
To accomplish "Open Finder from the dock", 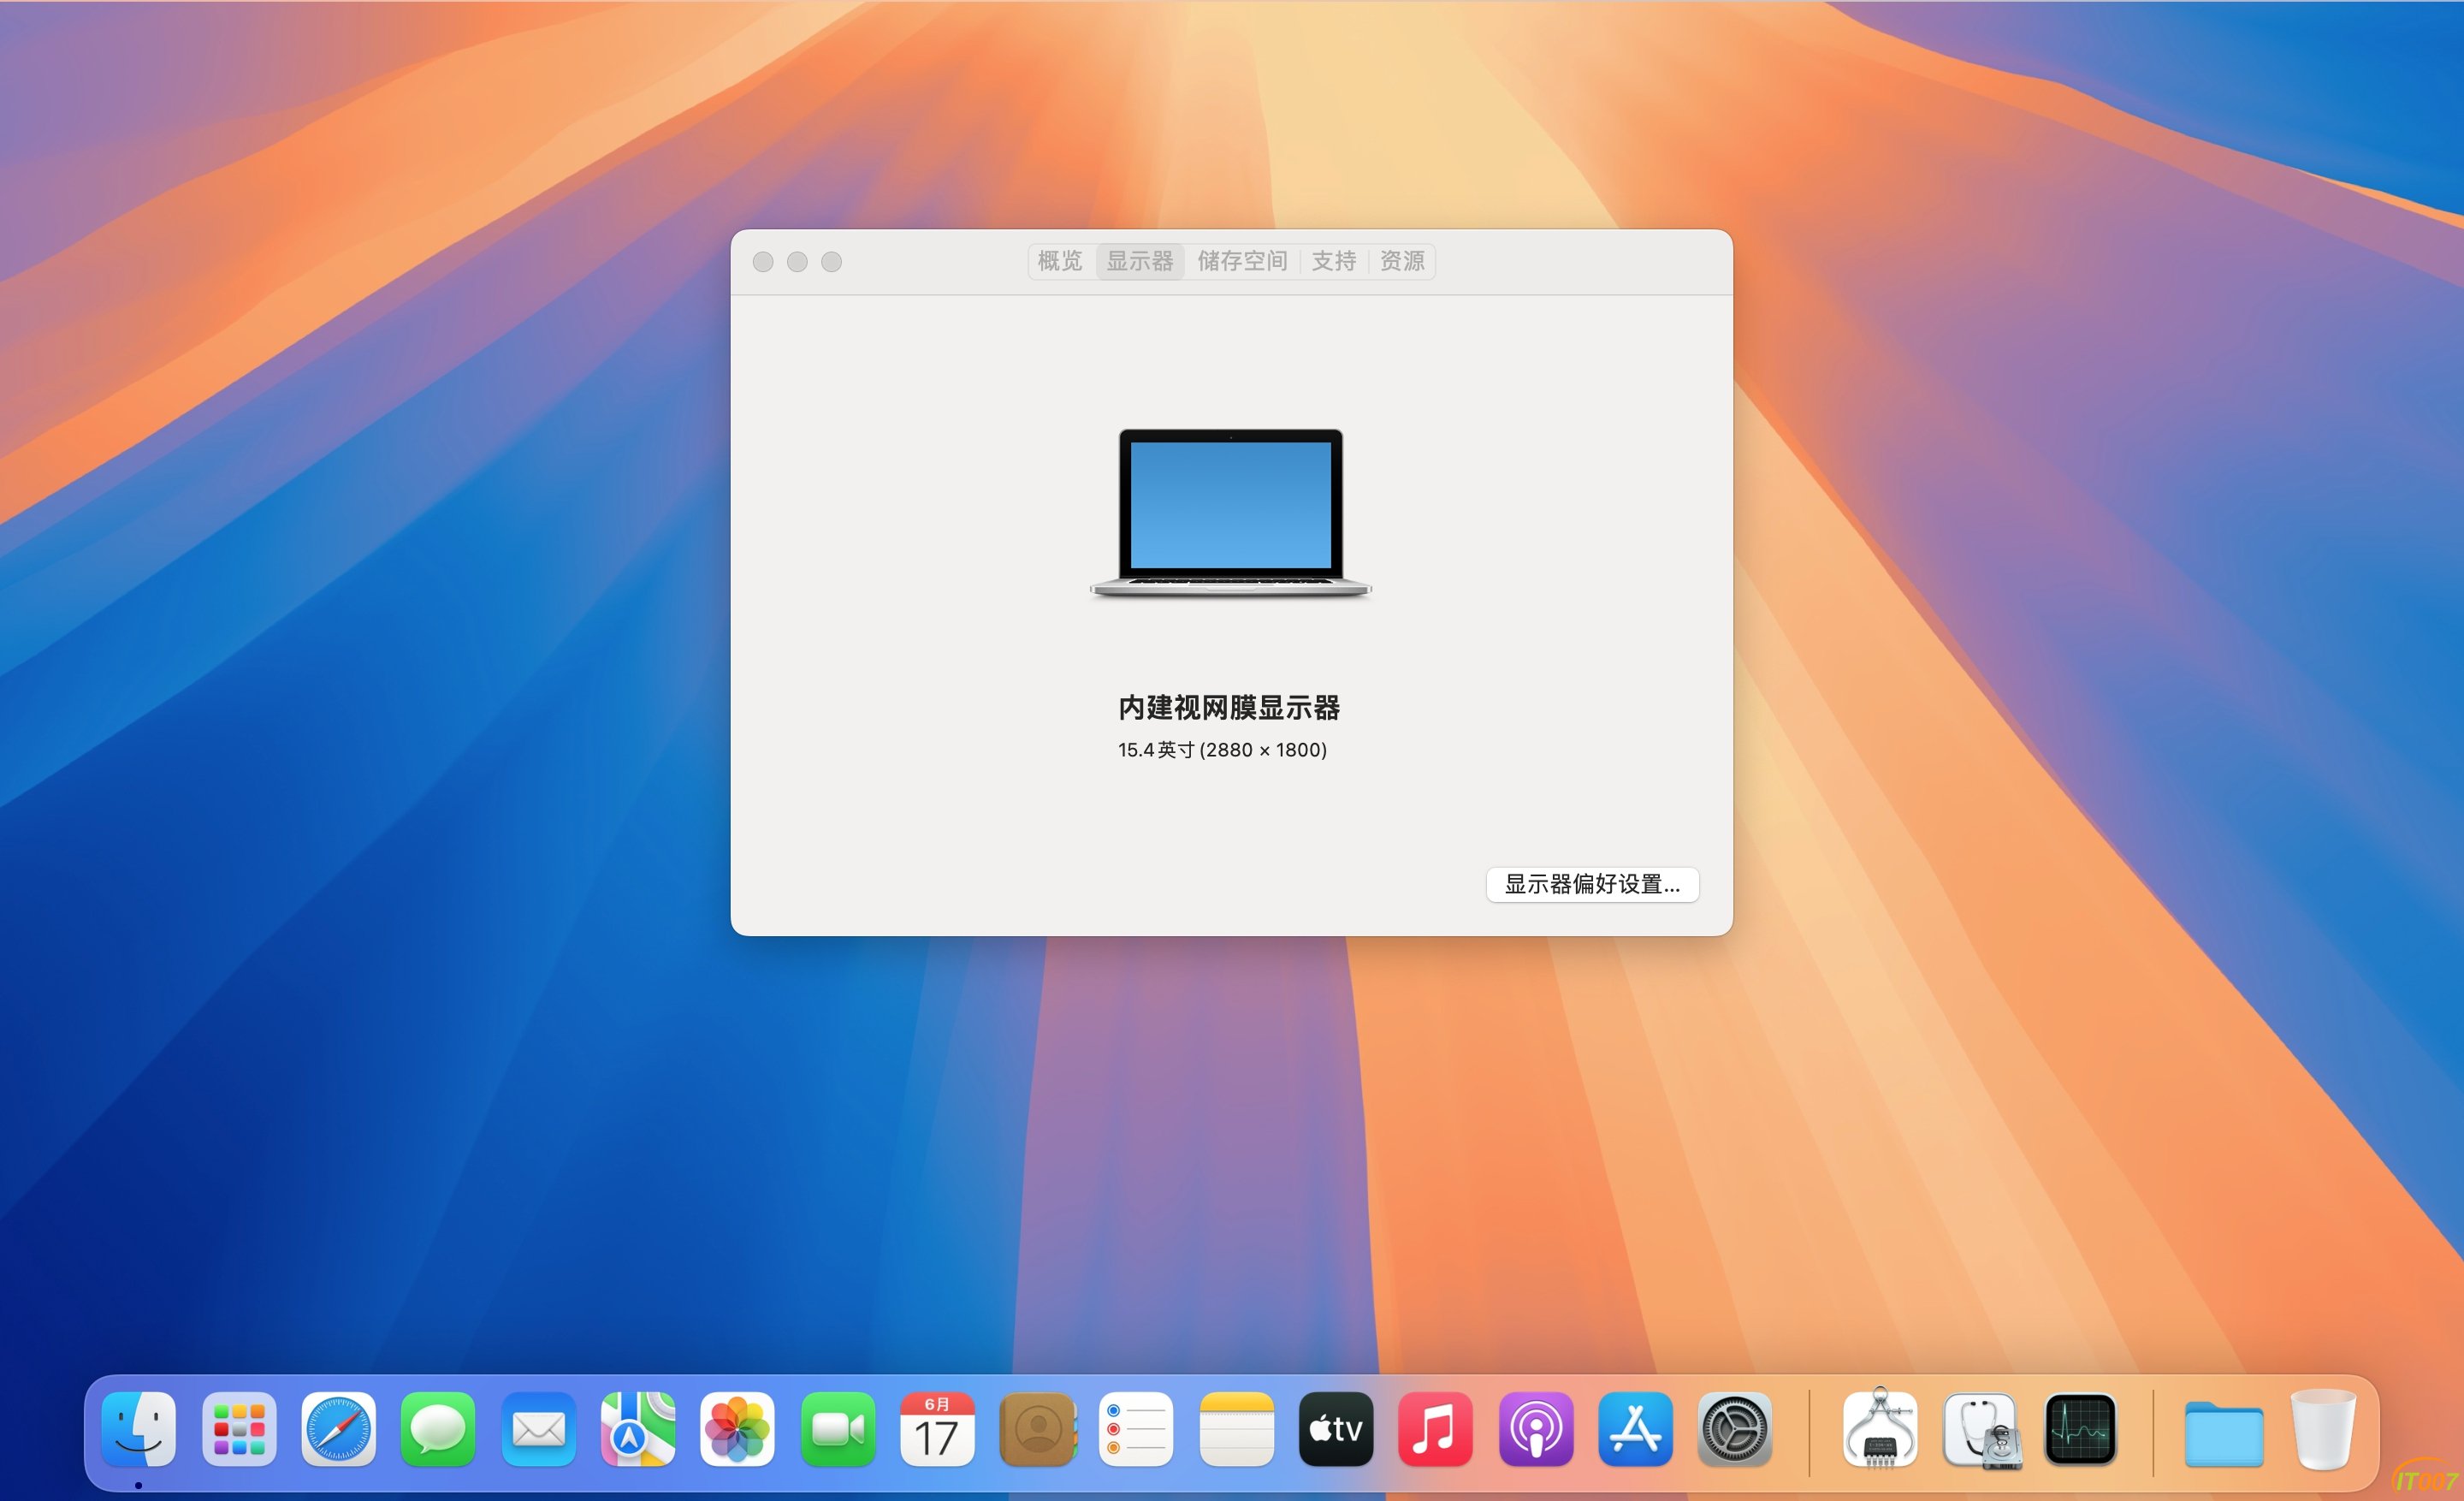I will click(x=139, y=1429).
